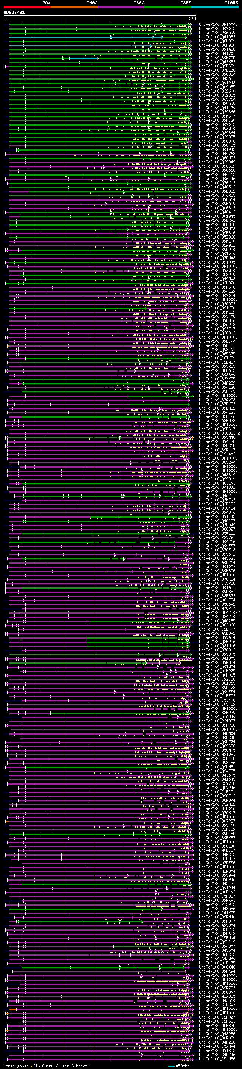
Task: Select the UniRef100_Q8L3T8 entry
Action: 217,224
